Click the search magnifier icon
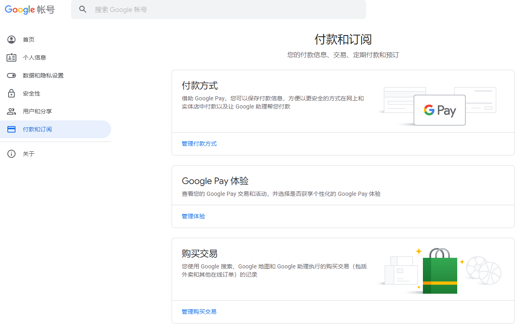 pyautogui.click(x=83, y=9)
